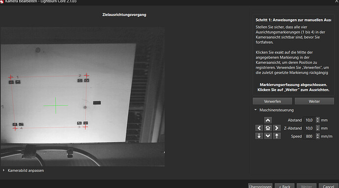The image size is (339, 188).
Task: Click the green crosshair in the camera view
Action: 56,106
